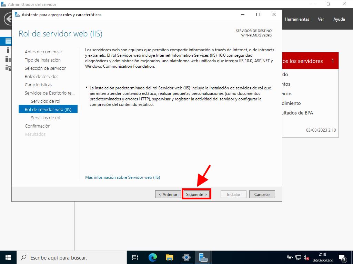
Task: Open the Windows Start menu
Action: [x=8, y=257]
